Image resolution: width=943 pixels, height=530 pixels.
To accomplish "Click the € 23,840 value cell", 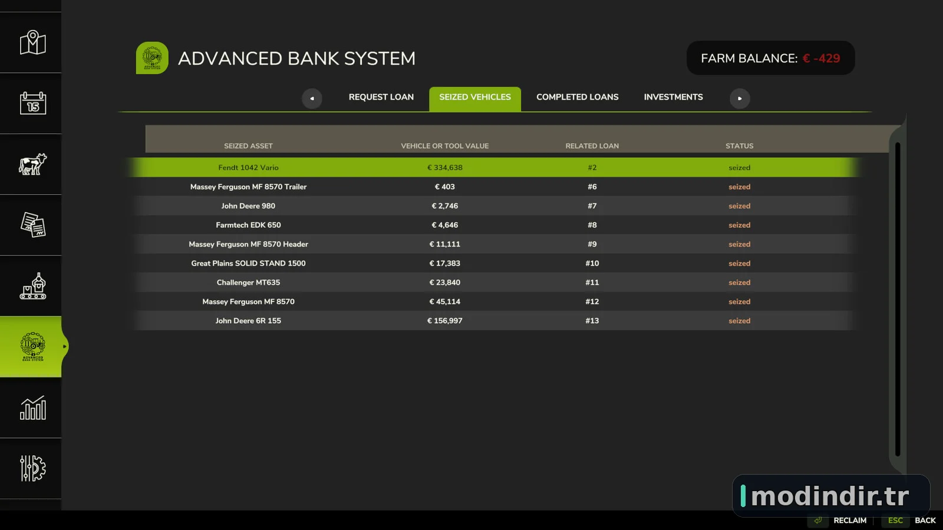I will coord(445,283).
